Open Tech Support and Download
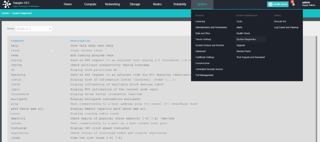Image resolution: width=320 pixels, height=142 pixels. coord(250,57)
